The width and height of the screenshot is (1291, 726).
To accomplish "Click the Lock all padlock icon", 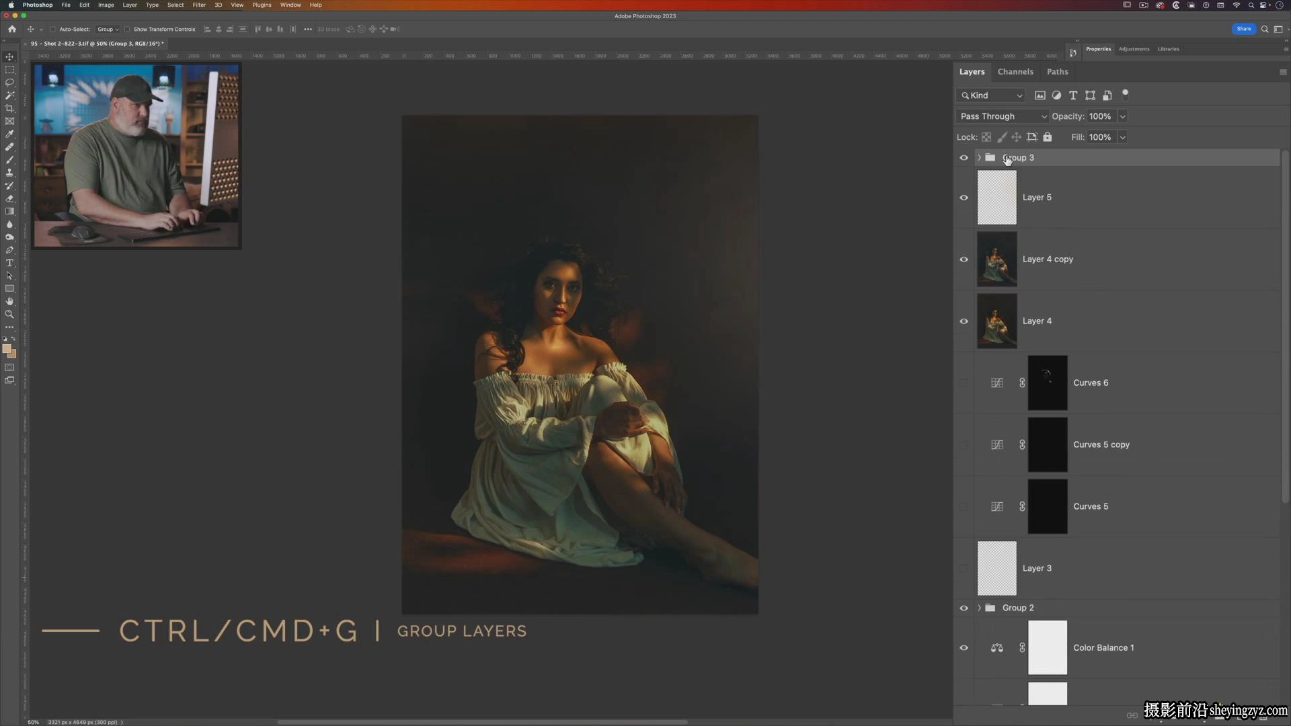I will (1047, 137).
